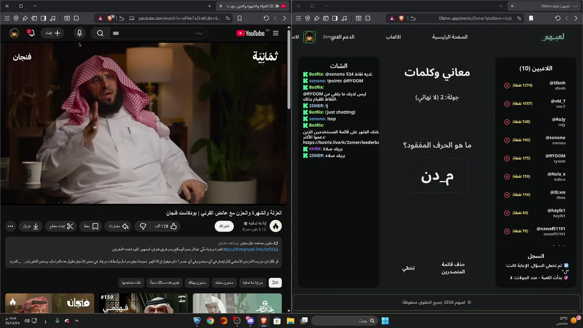Open the Thmanyah channel avatar
This screenshot has height=328, width=583.
(x=276, y=226)
